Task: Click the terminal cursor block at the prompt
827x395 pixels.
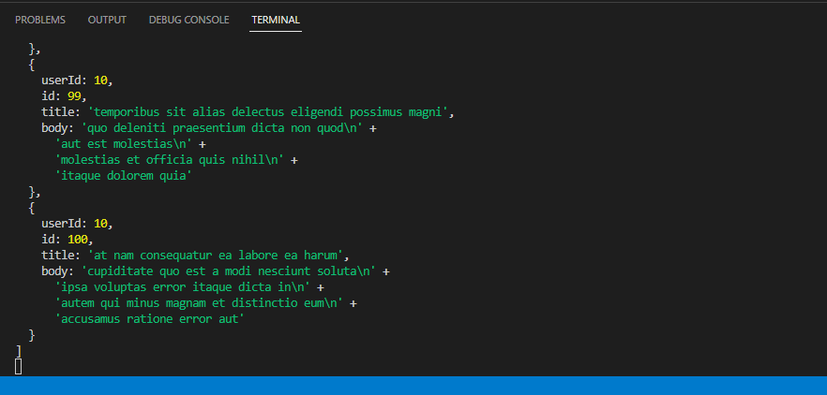Action: (19, 367)
